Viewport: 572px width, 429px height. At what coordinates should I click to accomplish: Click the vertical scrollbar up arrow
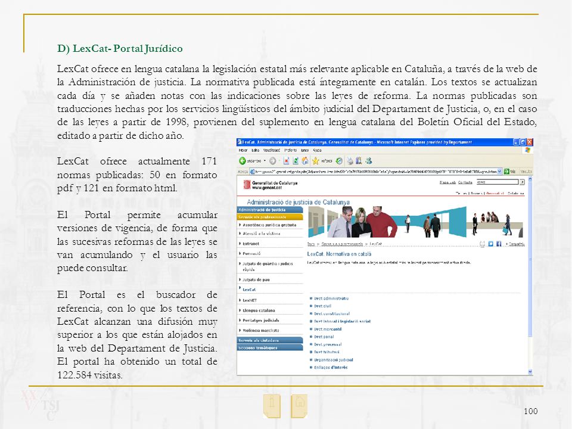point(530,179)
